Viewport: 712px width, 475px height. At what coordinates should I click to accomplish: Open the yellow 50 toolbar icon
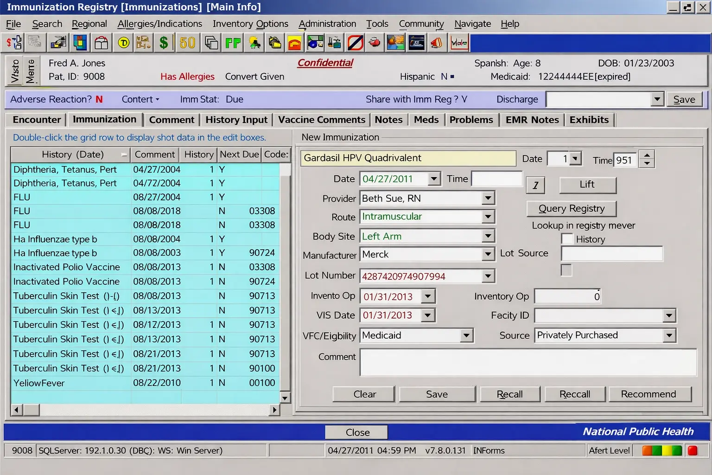click(x=187, y=42)
